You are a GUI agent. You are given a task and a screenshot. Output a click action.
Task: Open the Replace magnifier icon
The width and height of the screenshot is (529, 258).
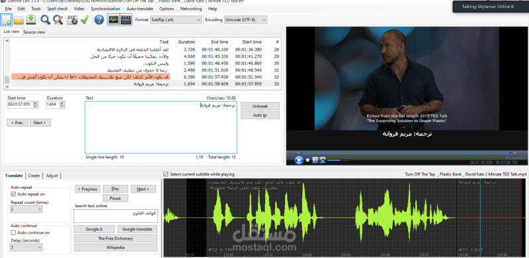point(58,20)
